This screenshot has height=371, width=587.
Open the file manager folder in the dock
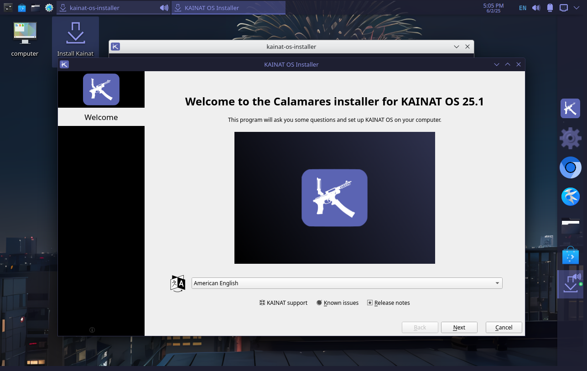pos(570,226)
